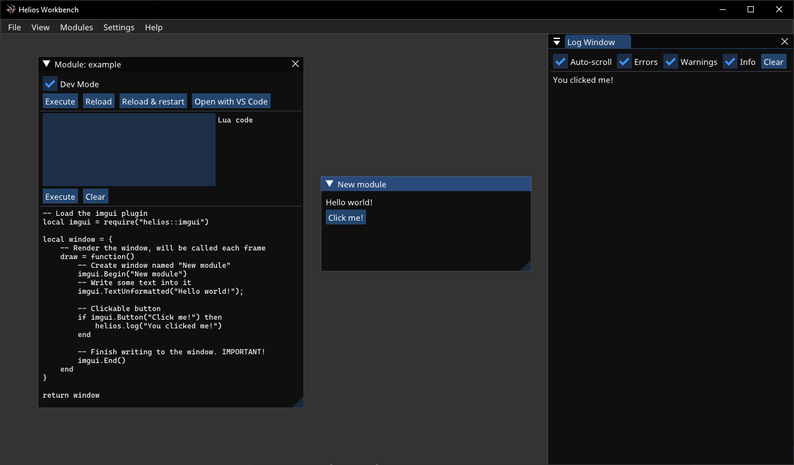Click Open with VS Code button
Screen dimensions: 794x465
point(231,101)
